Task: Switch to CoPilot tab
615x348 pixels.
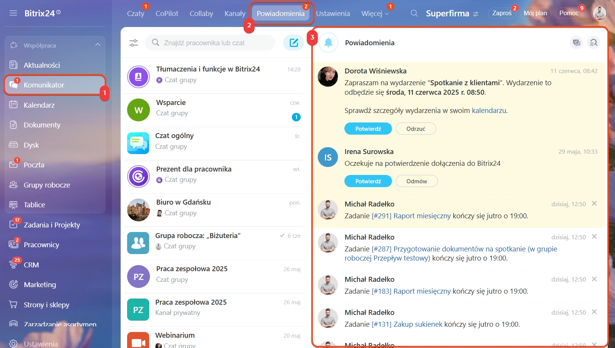Action: click(167, 13)
